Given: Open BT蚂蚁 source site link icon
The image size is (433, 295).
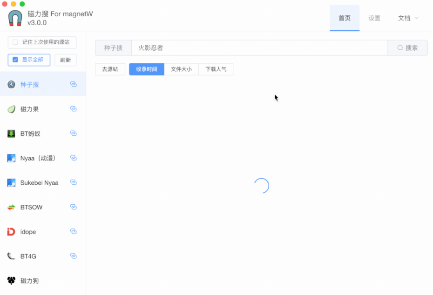Looking at the screenshot, I should [x=73, y=134].
